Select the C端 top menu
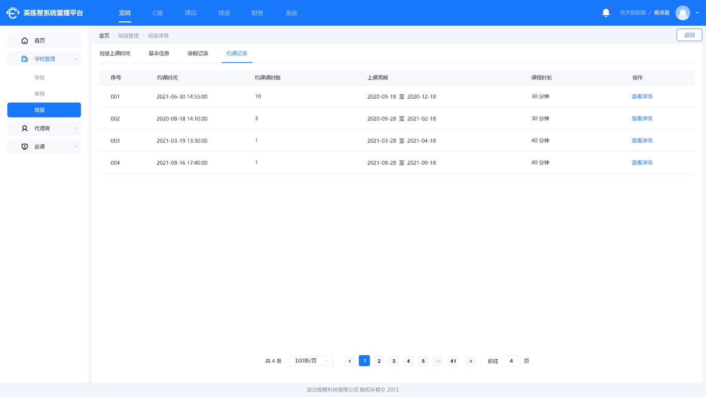This screenshot has height=397, width=706. (x=158, y=13)
